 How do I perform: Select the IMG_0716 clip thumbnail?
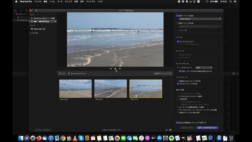(146, 88)
